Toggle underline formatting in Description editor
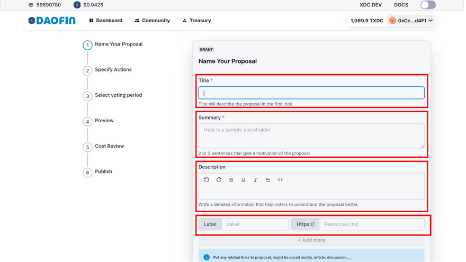The height and width of the screenshot is (262, 466). click(x=244, y=180)
